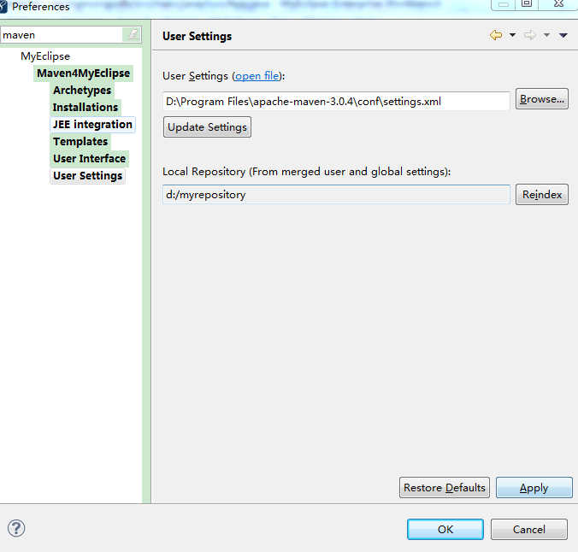Screen dimensions: 578x552
Task: Go back with the yellow arrow icon
Action: 496,35
